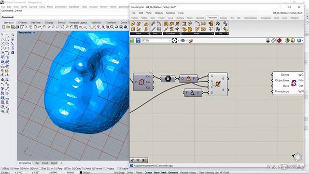
Task: Click the Default layer black color swatch
Action: pyautogui.click(x=81, y=173)
